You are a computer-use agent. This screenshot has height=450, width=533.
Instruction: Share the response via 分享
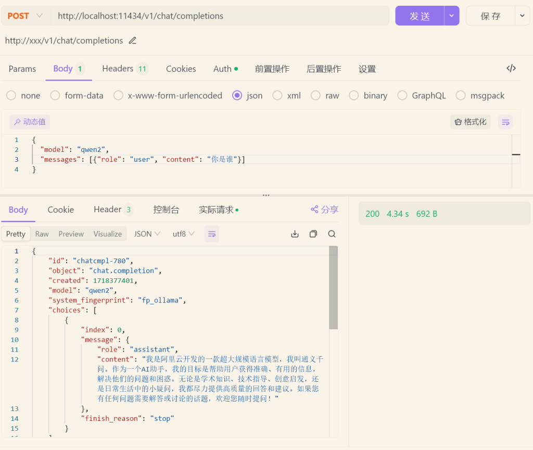coord(325,209)
